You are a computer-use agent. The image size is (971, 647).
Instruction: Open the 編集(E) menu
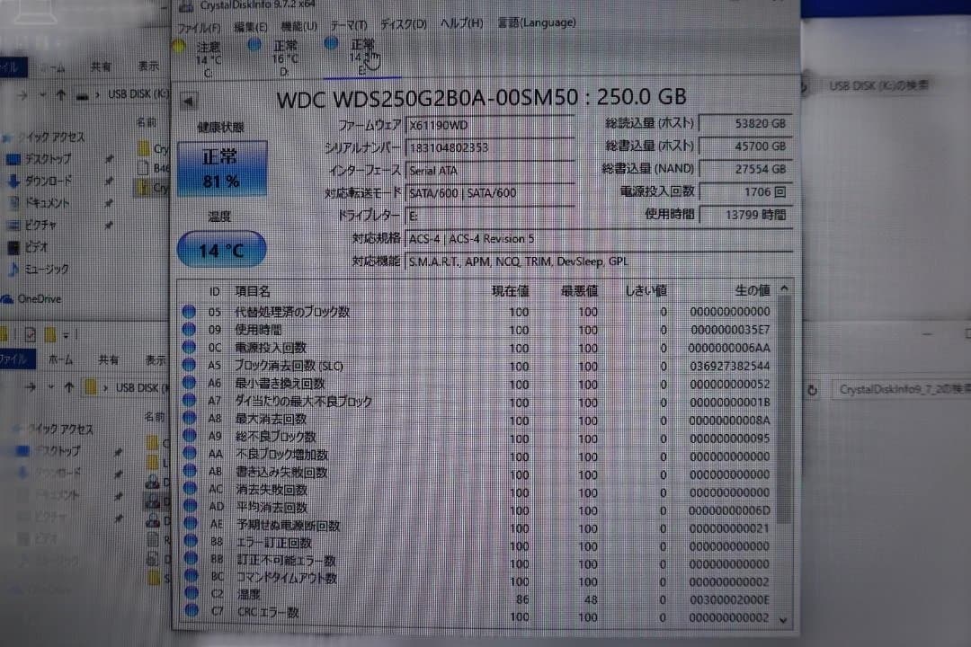250,27
